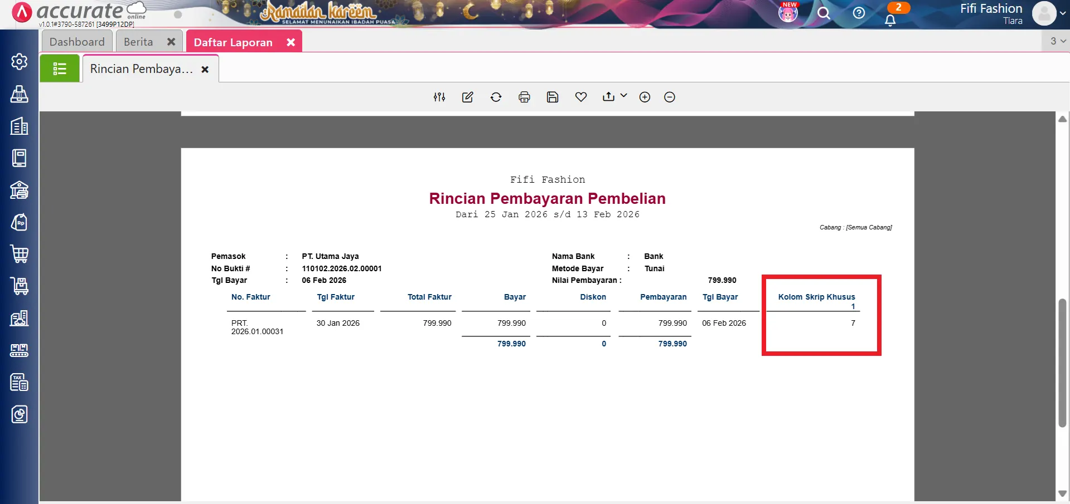
Task: Close the Rincian Pembayaran report tab
Action: coord(205,70)
